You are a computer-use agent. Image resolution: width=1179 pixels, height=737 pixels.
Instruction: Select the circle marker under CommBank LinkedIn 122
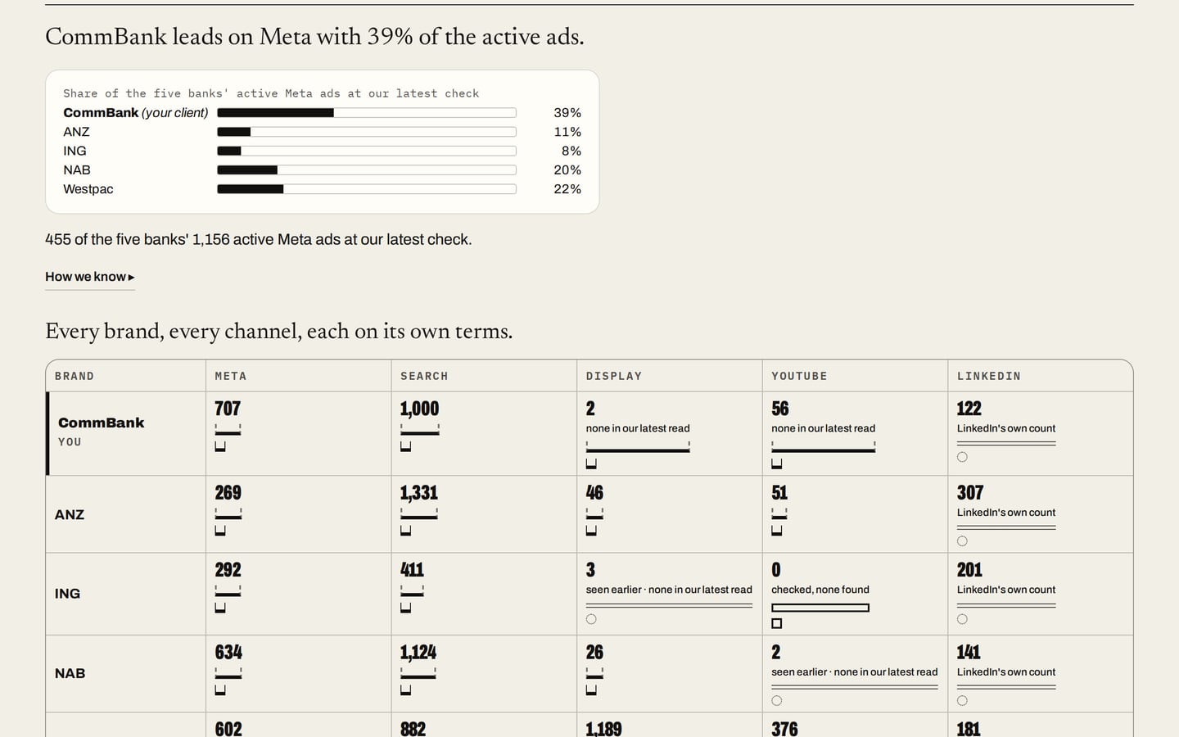(x=963, y=457)
